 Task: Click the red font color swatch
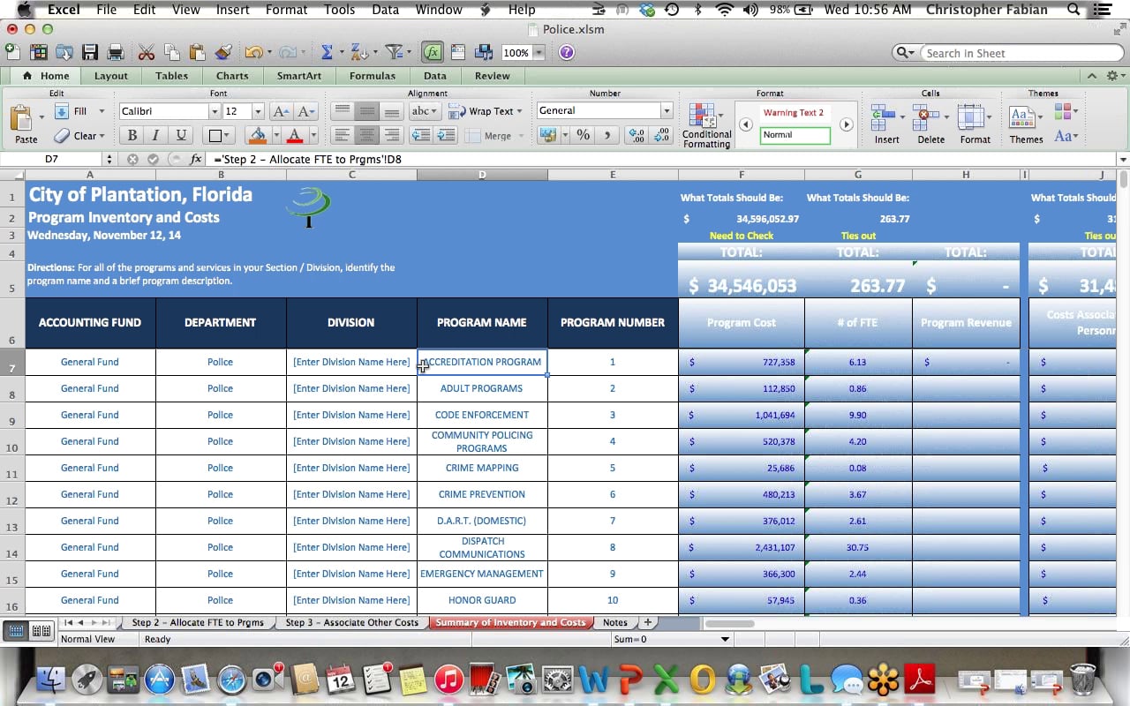pyautogui.click(x=295, y=136)
